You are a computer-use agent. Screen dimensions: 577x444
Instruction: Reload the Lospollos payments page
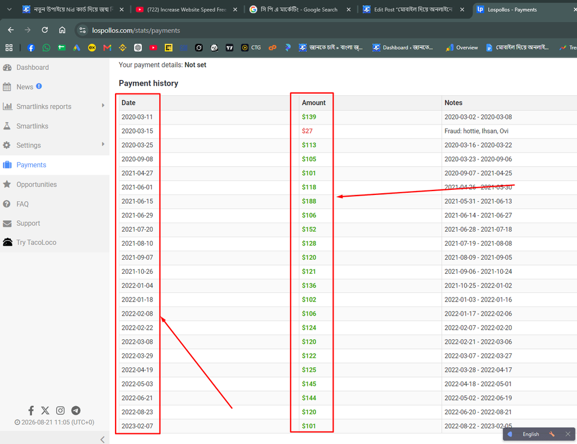point(45,30)
